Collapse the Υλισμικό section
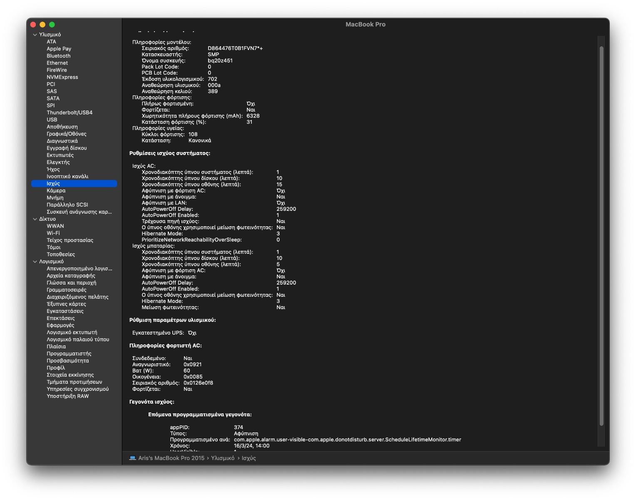 [35, 35]
